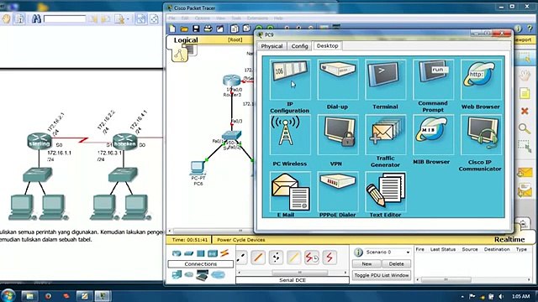Open the VPN application
The image size is (538, 302).
coord(338,135)
